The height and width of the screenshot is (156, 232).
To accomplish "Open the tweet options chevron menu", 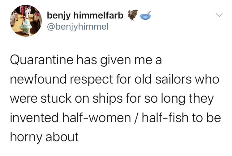I will (x=219, y=15).
